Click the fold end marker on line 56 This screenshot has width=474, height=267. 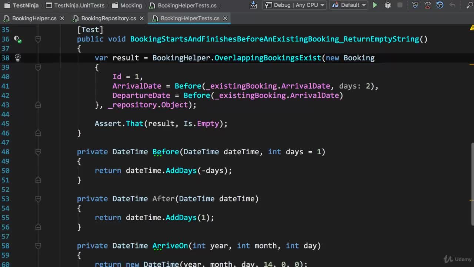38,227
